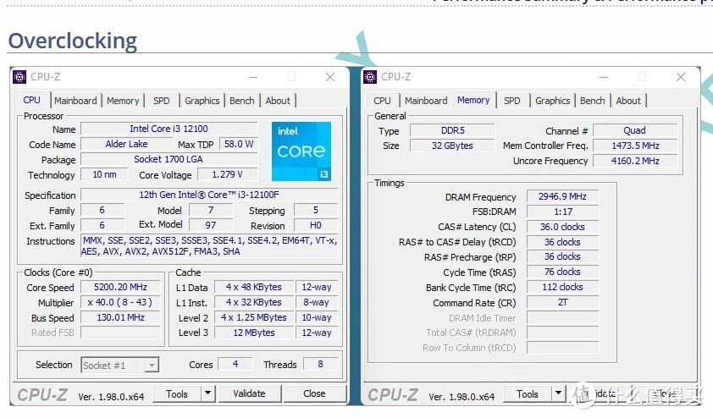The height and width of the screenshot is (418, 713).
Task: Click the Cycle Time tRAS value 76 clocks
Action: click(562, 272)
